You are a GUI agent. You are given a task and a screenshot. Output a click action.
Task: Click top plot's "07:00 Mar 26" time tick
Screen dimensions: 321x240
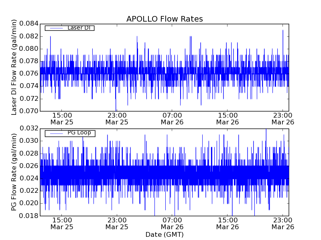[172, 118]
